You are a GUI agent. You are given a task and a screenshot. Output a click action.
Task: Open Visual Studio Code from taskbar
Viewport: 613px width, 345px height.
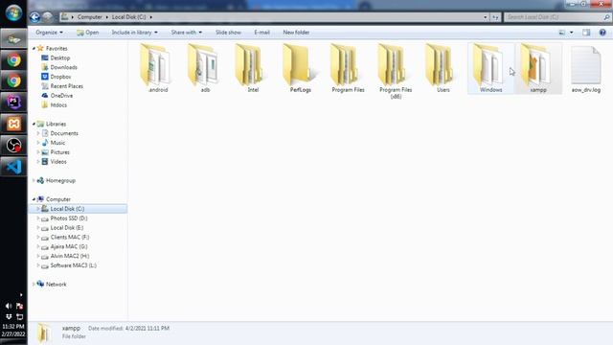coord(13,167)
